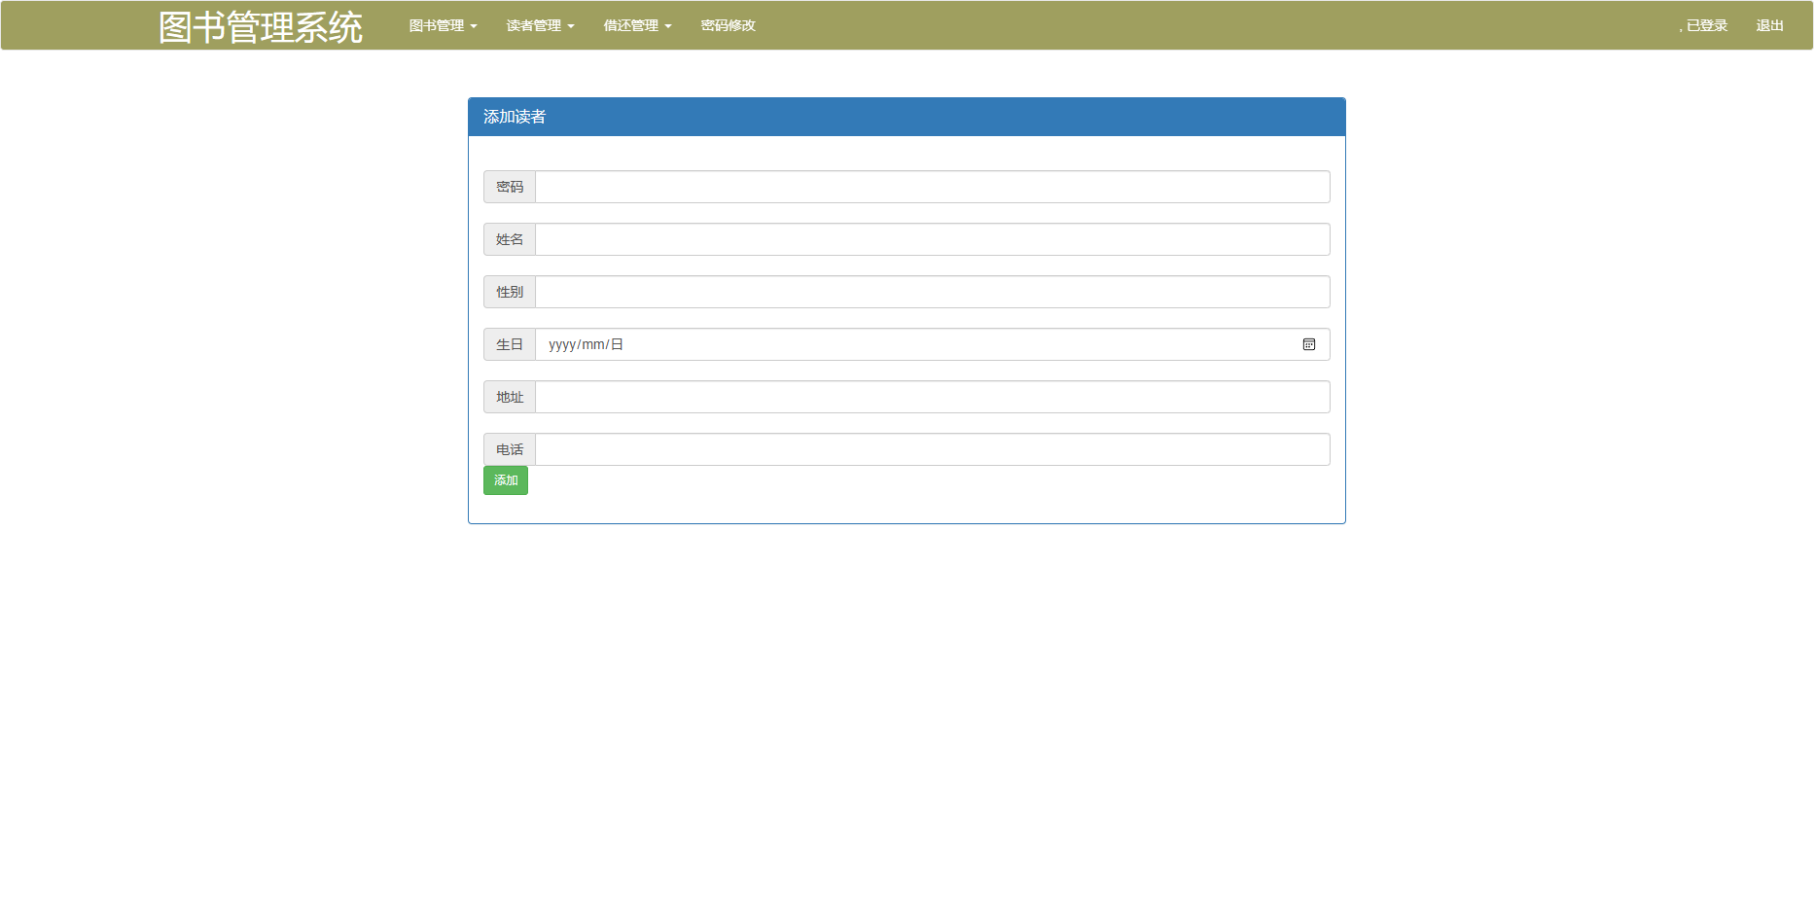Focus the 电话 input field

pyautogui.click(x=932, y=449)
